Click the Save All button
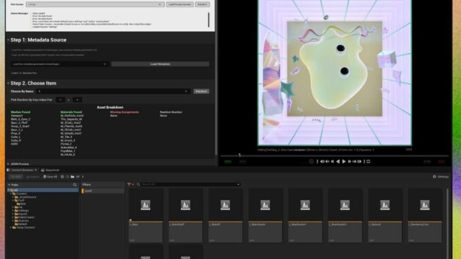This screenshot has height=259, width=461. click(x=50, y=177)
